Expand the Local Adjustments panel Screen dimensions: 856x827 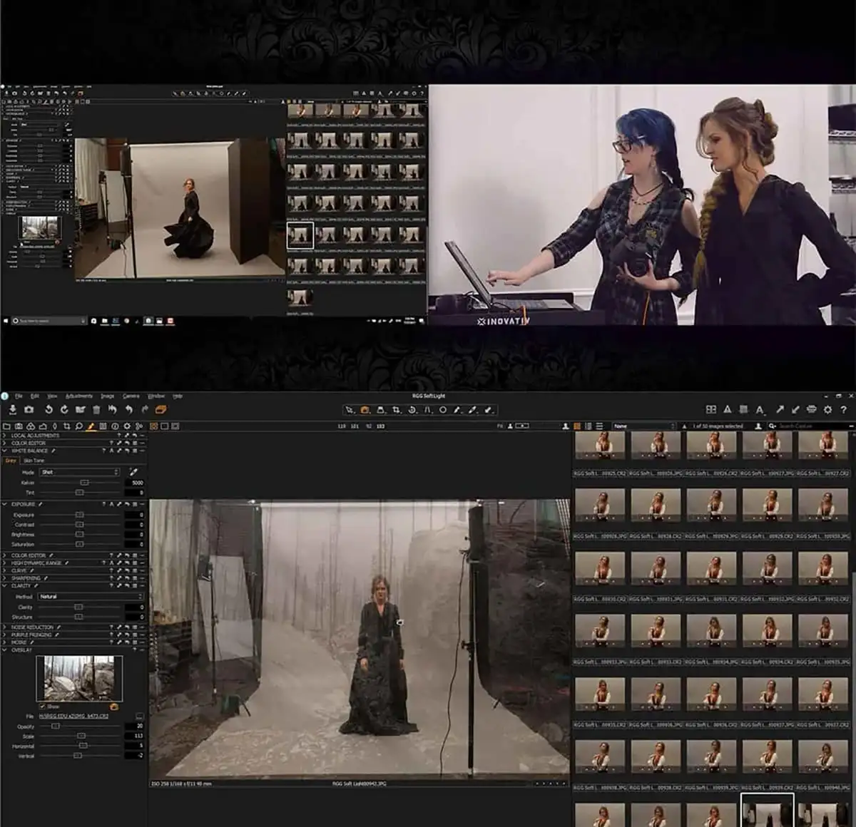tap(6, 435)
